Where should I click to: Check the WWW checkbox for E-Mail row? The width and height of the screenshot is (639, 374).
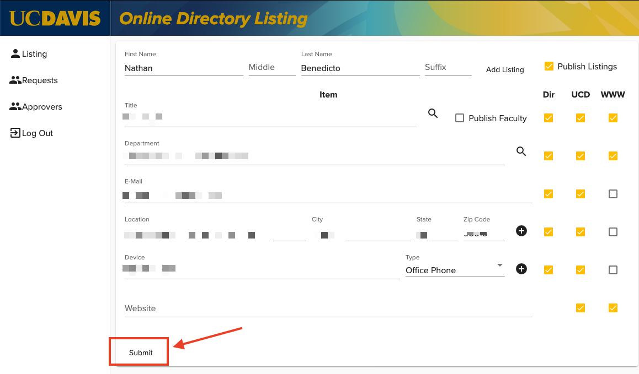pyautogui.click(x=613, y=194)
